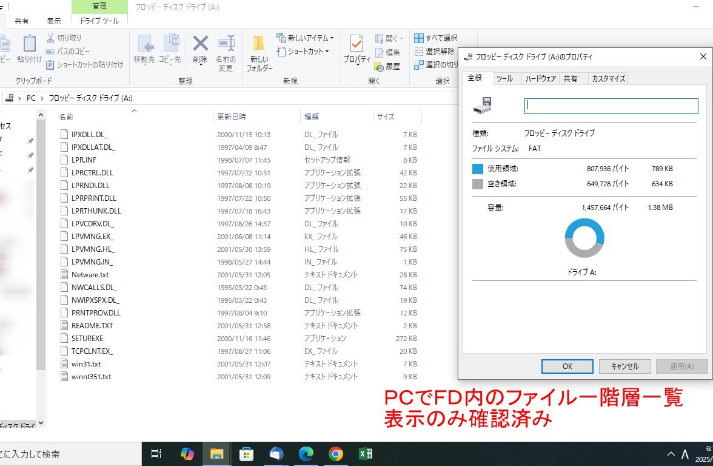Click the drive label text field
This screenshot has width=713, height=466.
coord(611,106)
